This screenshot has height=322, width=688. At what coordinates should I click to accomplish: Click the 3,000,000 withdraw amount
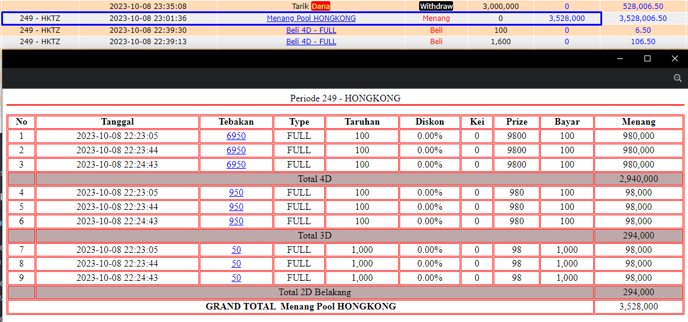click(501, 6)
